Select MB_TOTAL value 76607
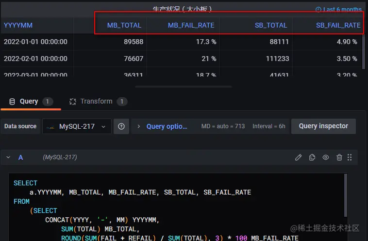Screen dimensions: 368x241 click(134, 59)
